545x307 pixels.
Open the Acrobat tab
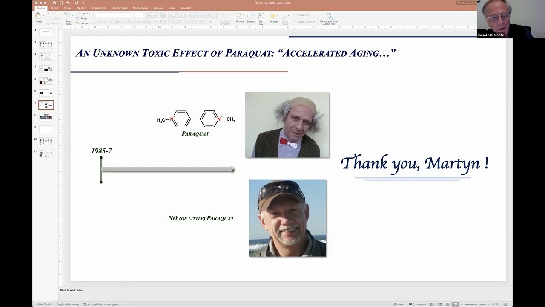186,8
